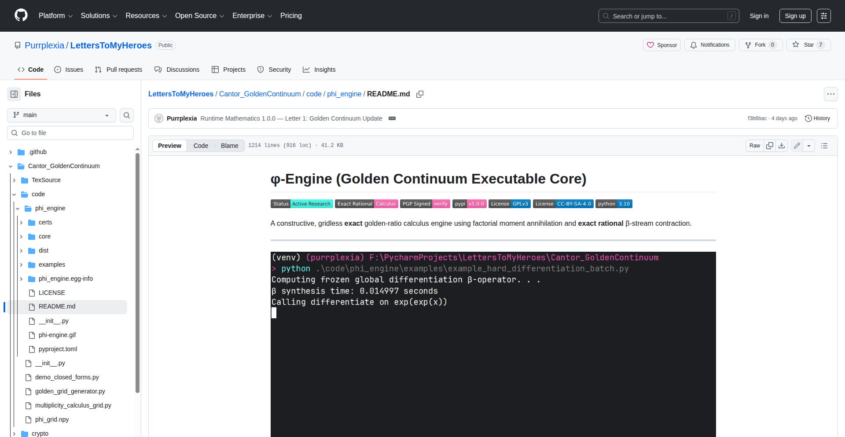Expand the certs folder in file tree
This screenshot has width=845, height=437.
tap(21, 223)
